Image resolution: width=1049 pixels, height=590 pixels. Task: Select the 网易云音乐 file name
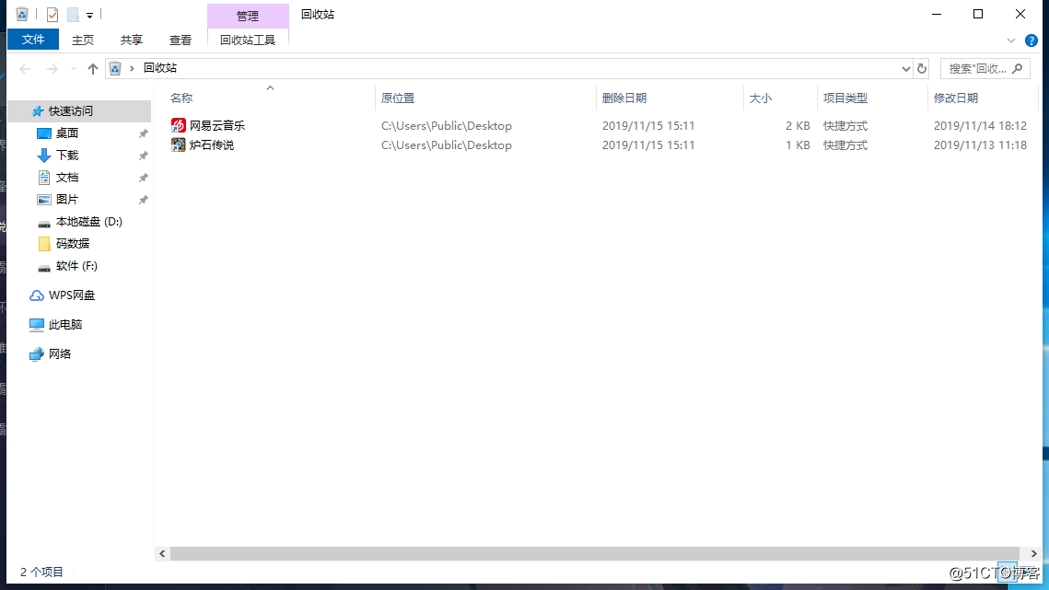point(217,126)
